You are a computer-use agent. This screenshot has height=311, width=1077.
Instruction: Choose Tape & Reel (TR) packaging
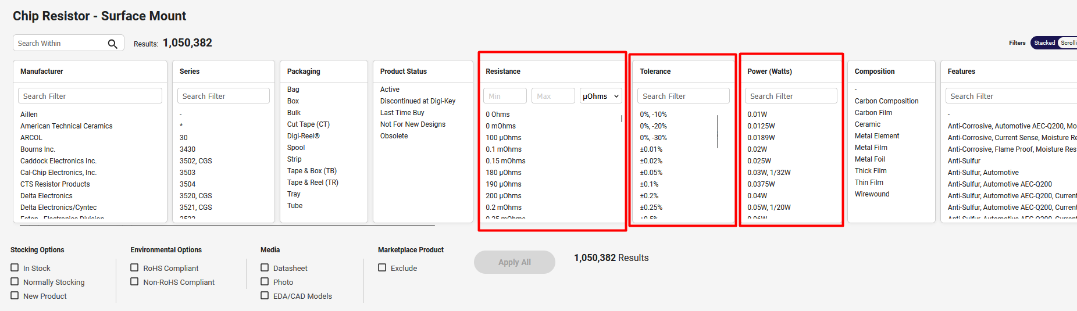(312, 183)
